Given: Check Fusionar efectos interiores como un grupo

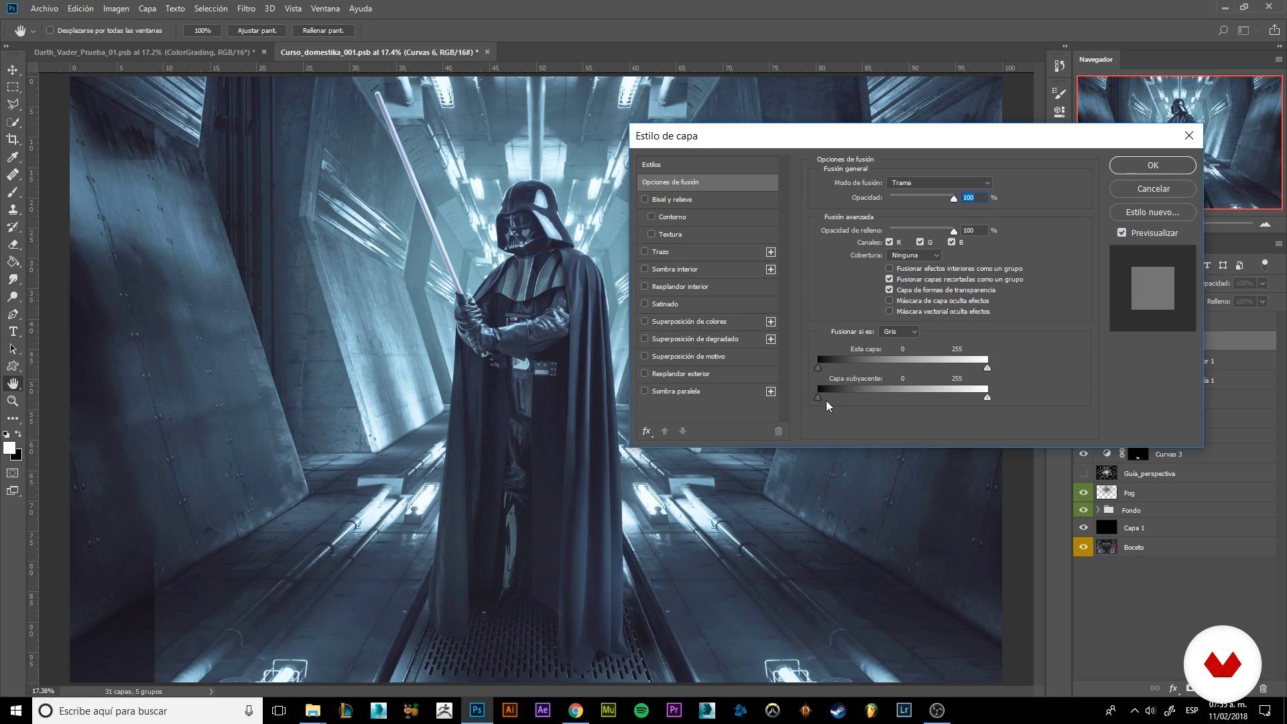Looking at the screenshot, I should pyautogui.click(x=890, y=268).
